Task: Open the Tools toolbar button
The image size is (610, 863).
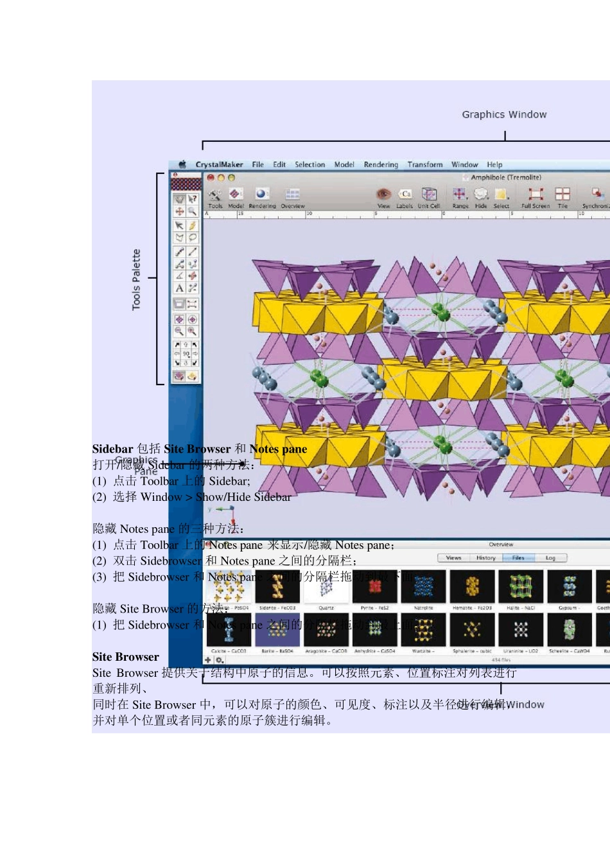Action: [215, 197]
